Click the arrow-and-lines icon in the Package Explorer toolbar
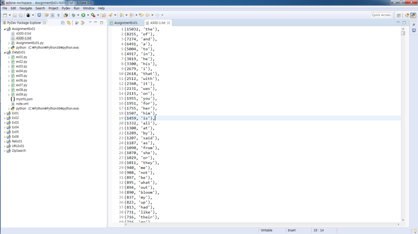This screenshot has width=418, height=234. pos(83,23)
